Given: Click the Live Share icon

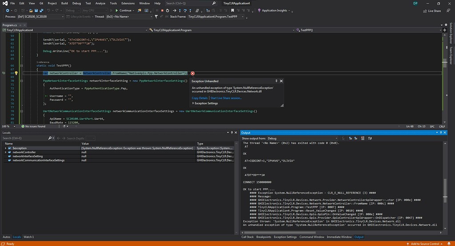Looking at the screenshot, I should pyautogui.click(x=424, y=11).
